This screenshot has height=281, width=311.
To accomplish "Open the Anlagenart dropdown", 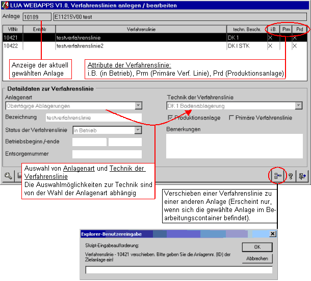I will point(138,106).
